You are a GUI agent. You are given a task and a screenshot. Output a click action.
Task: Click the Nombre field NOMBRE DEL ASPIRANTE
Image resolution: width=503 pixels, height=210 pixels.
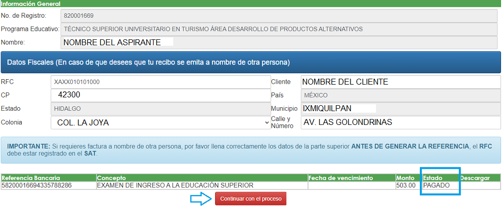point(279,43)
